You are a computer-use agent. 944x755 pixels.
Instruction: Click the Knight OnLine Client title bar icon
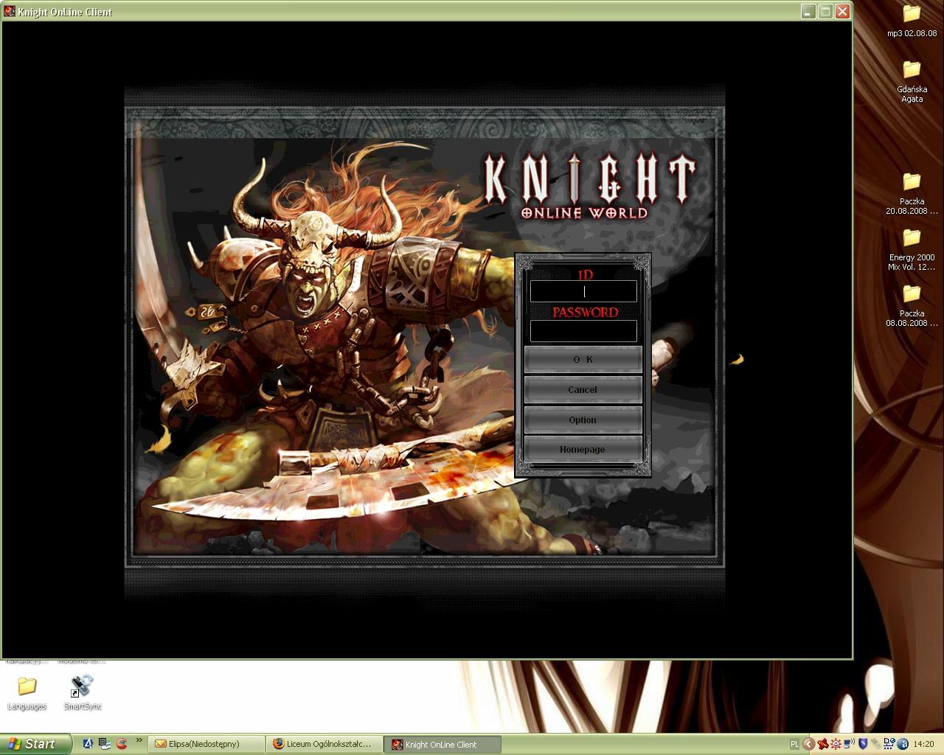point(10,11)
